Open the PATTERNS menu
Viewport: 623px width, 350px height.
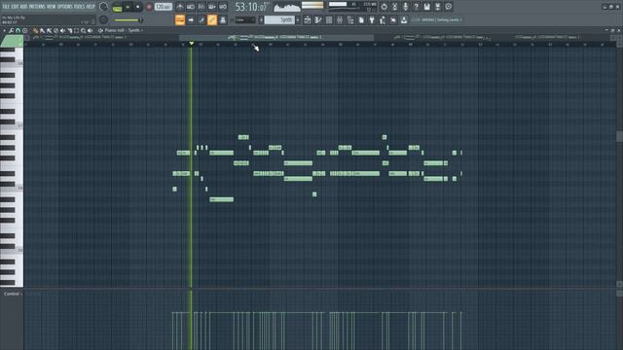coord(37,7)
